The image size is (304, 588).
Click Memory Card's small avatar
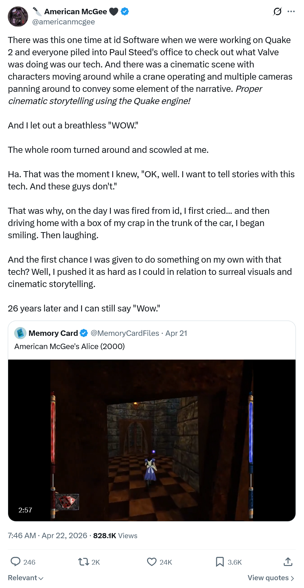click(20, 333)
